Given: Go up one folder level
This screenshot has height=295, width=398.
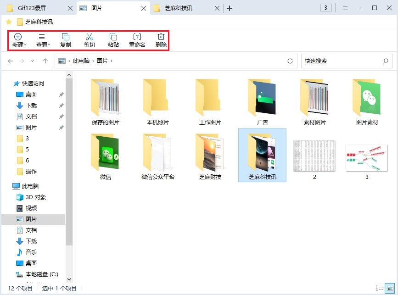Looking at the screenshot, I should 45,61.
